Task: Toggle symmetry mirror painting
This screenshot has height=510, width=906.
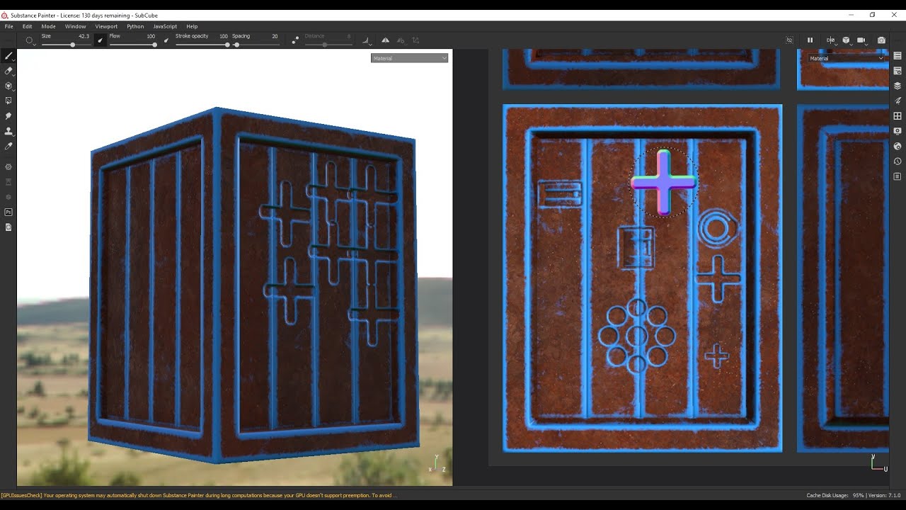Action: click(385, 40)
